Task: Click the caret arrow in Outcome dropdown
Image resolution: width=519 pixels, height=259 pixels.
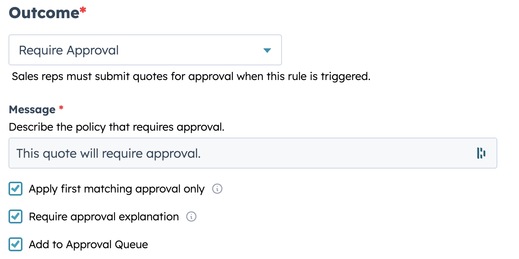Action: point(267,50)
